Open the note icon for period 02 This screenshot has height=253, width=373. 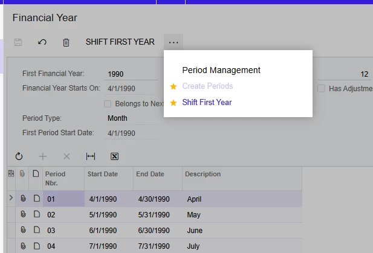(x=36, y=214)
